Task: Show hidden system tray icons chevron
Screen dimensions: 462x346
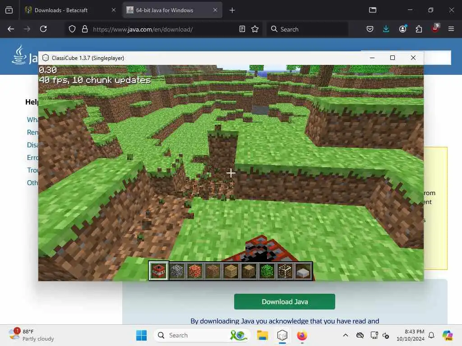Action: [x=346, y=335]
